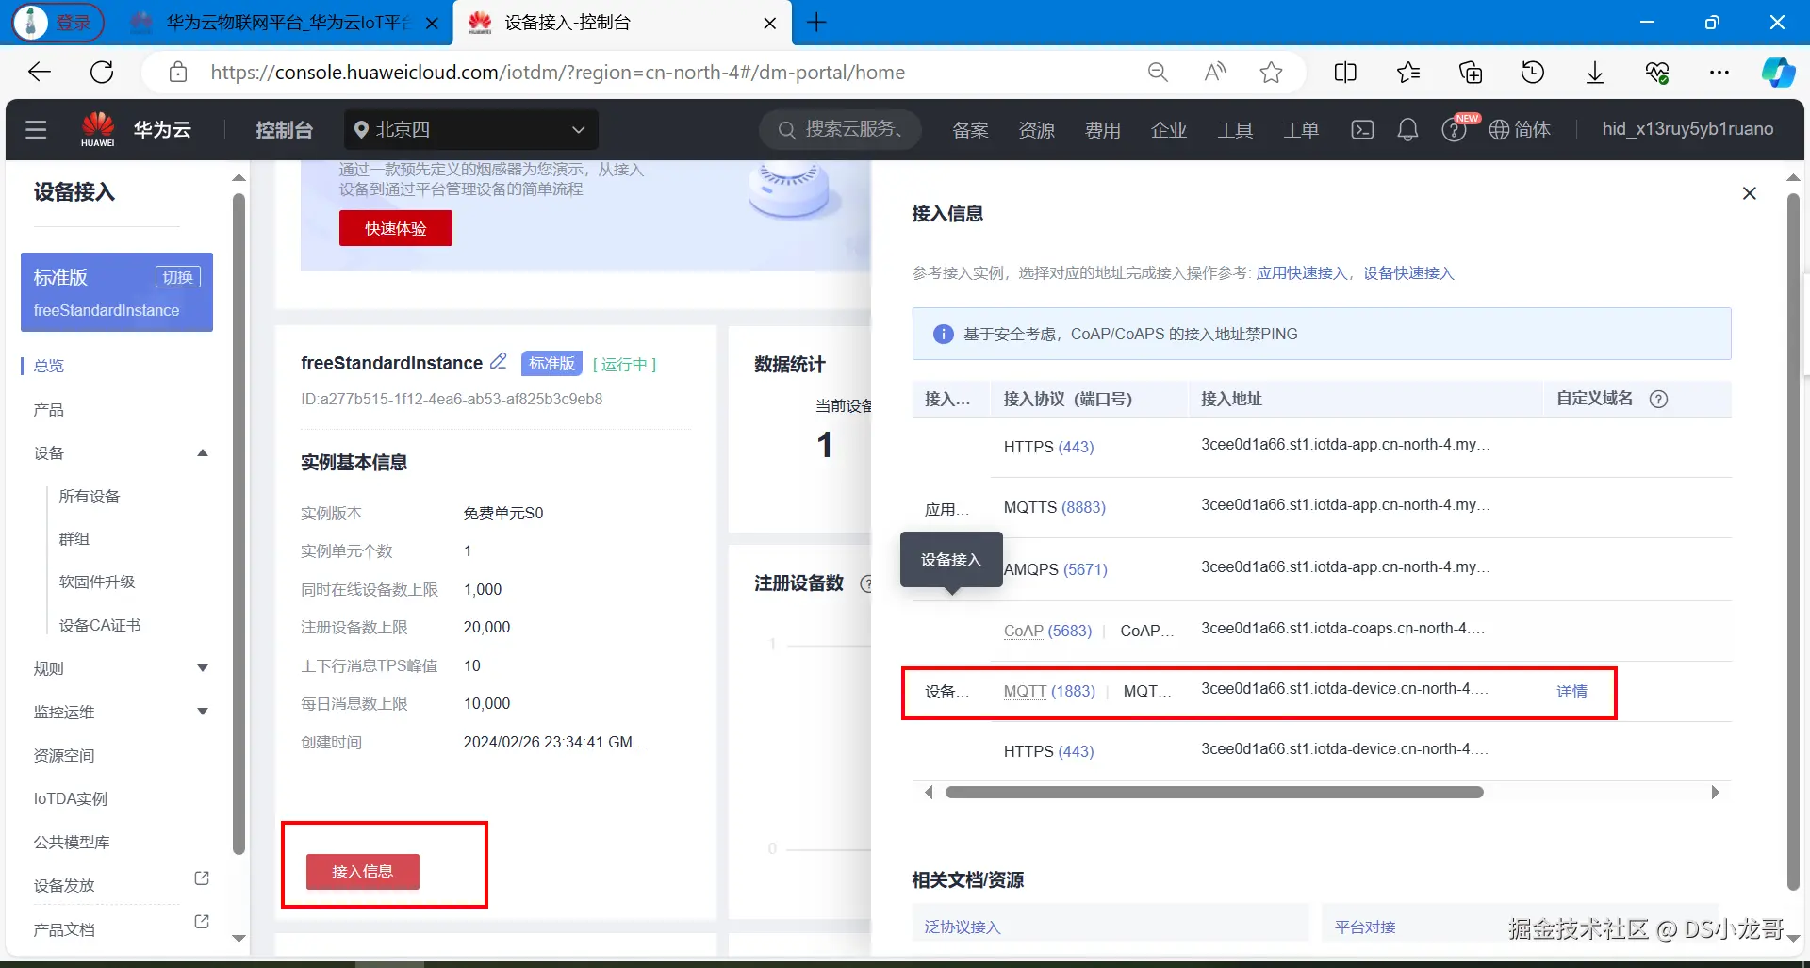Open the help question mark icon in header
Screen dimensions: 1810x968
tap(1453, 130)
